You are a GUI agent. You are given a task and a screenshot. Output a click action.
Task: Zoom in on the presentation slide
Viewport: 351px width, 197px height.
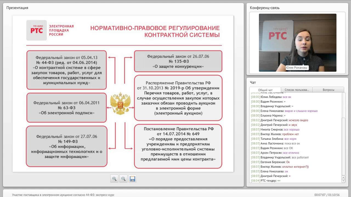(x=114, y=179)
